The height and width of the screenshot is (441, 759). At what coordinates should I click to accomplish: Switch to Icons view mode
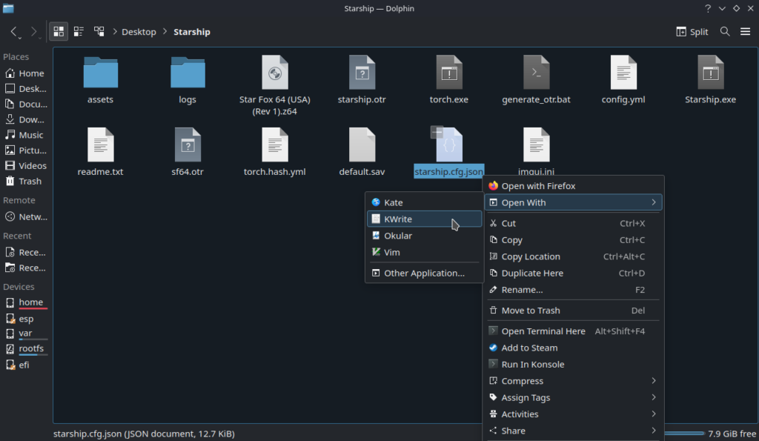tap(59, 32)
